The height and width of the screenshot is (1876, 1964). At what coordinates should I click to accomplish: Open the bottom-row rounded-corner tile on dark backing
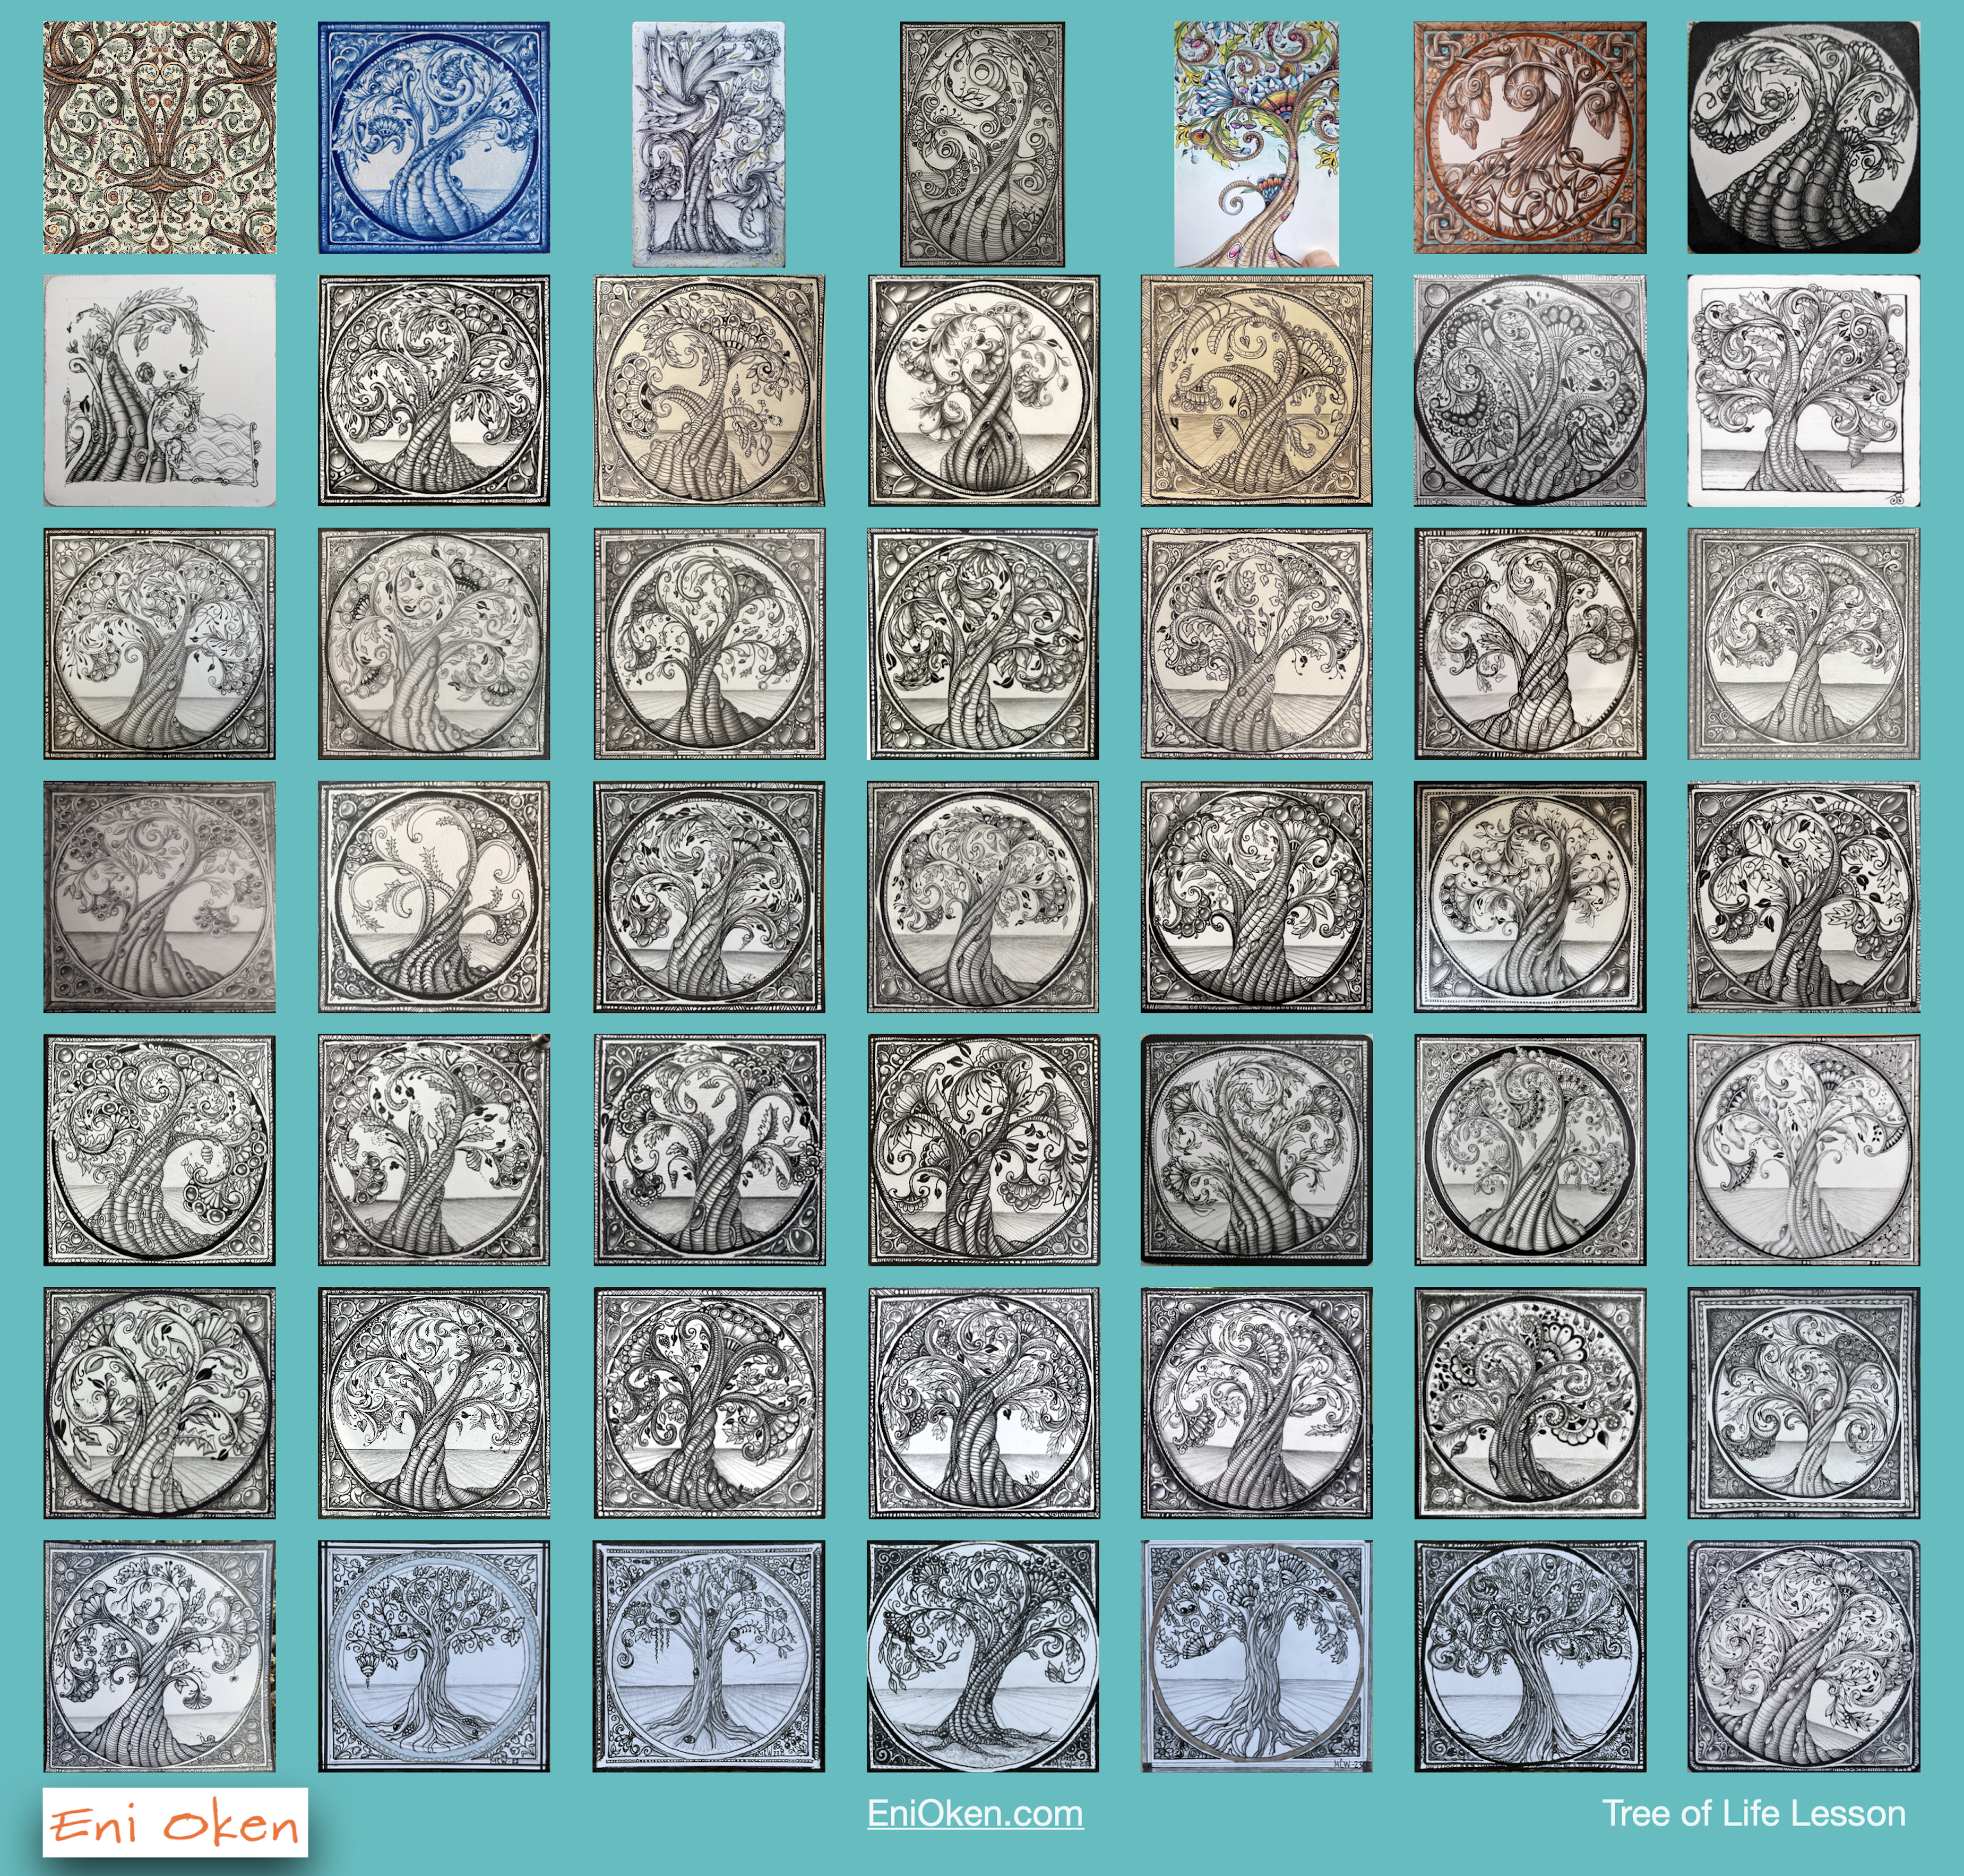(x=1804, y=1656)
